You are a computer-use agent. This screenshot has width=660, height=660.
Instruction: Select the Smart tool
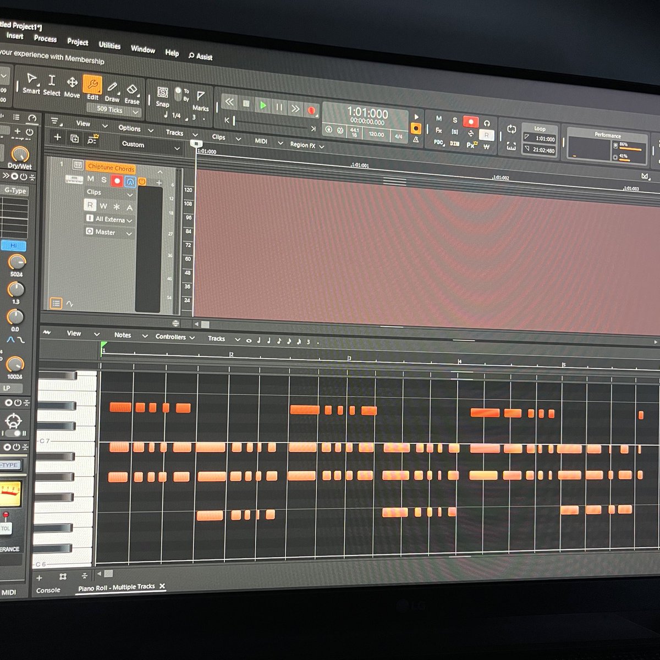tap(31, 83)
